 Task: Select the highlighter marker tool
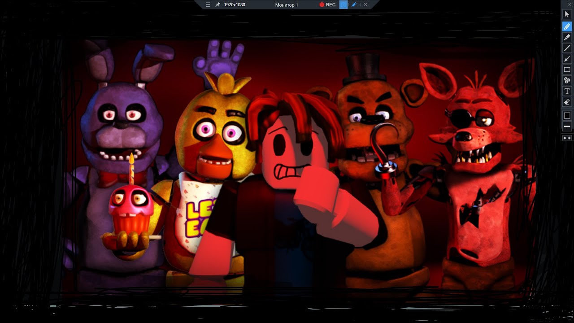pyautogui.click(x=567, y=37)
